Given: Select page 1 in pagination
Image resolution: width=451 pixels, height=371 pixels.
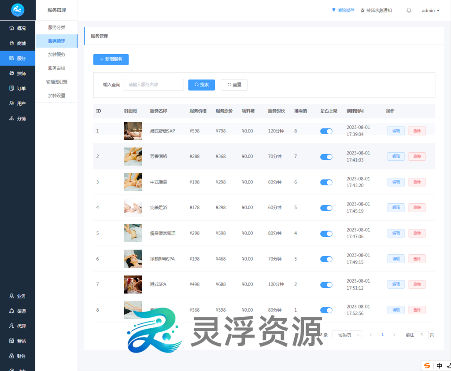Looking at the screenshot, I should click(382, 335).
